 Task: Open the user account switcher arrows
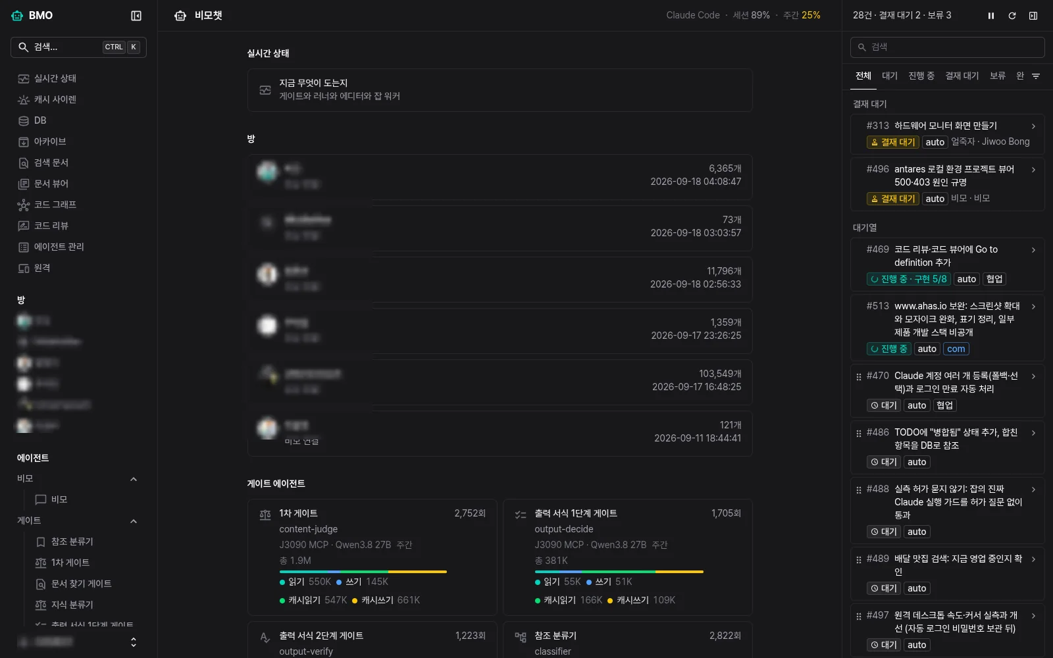(x=134, y=642)
